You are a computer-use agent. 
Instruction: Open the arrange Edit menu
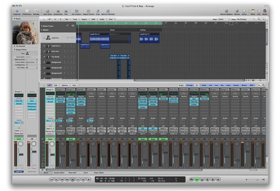(68, 19)
